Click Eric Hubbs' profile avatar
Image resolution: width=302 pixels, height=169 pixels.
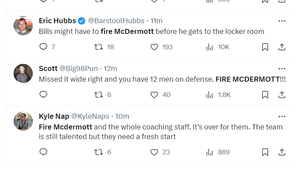pyautogui.click(x=23, y=26)
